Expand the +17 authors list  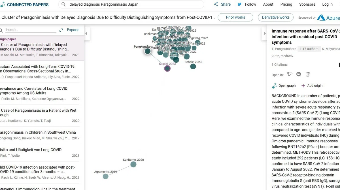click(309, 49)
